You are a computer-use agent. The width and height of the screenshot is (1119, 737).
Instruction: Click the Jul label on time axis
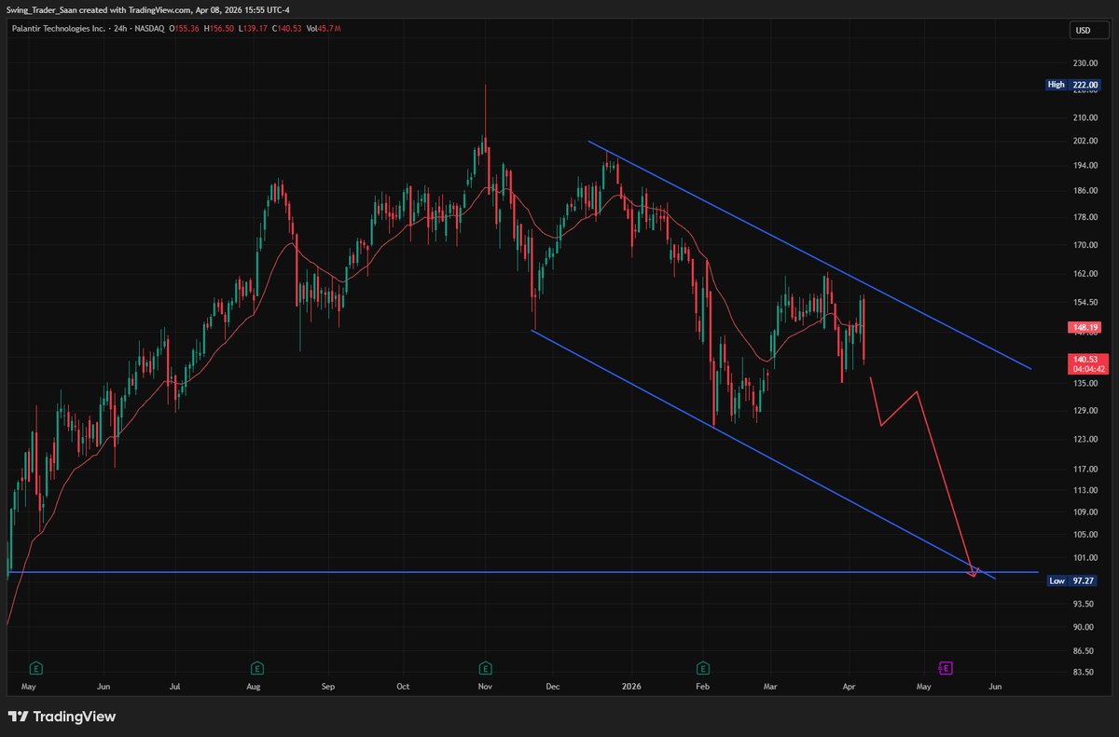(174, 687)
